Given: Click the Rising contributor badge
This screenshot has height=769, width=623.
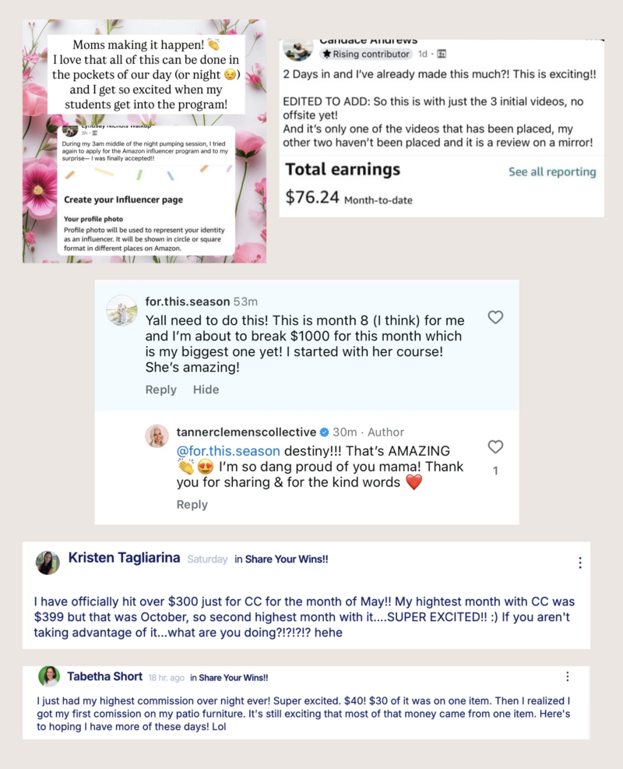Looking at the screenshot, I should (366, 54).
